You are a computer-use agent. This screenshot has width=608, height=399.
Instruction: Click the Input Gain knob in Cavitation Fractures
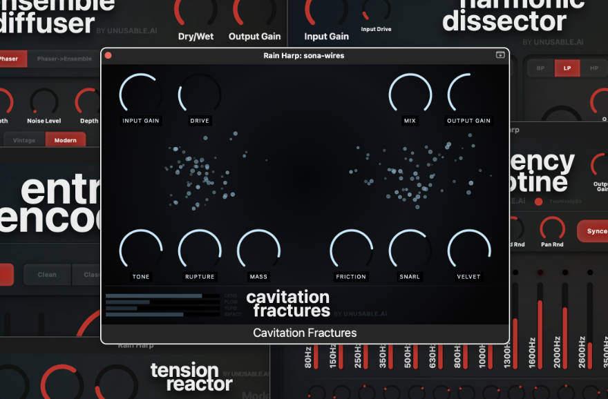141,94
